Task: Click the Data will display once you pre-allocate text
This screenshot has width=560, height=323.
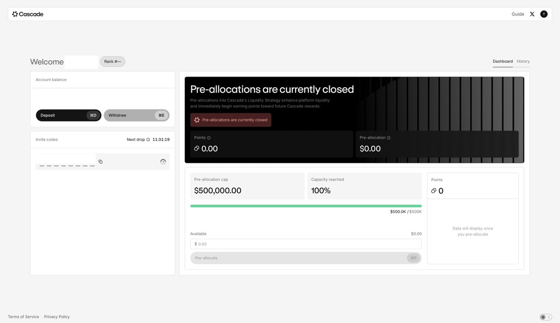Action: (473, 231)
